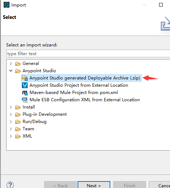Focus the type filter text field
The image size is (170, 188).
(x=88, y=54)
